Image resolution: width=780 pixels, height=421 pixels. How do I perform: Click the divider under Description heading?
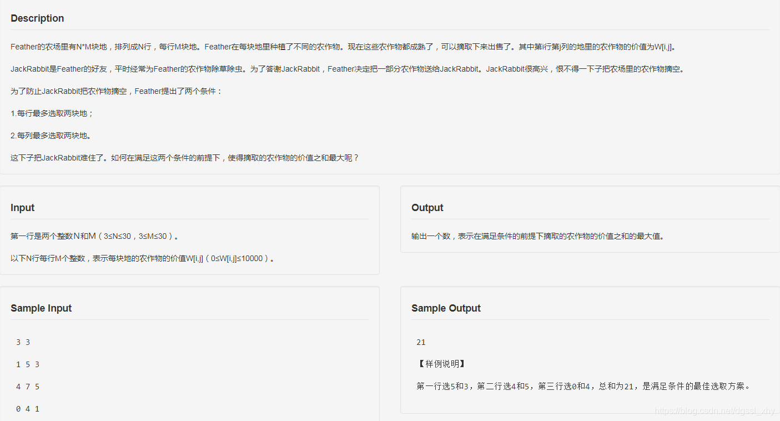(389, 31)
